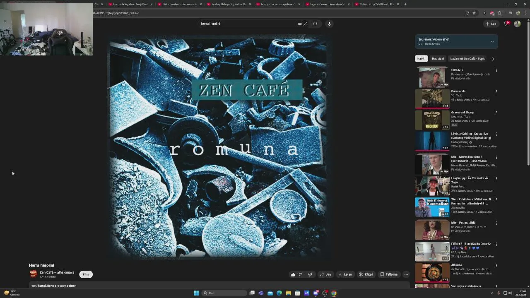Like the video with thumbs-up (157)
Screen dimensions: 530x298
[x=296, y=274]
